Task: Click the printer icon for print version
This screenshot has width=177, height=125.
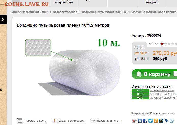Action: click(x=93, y=121)
